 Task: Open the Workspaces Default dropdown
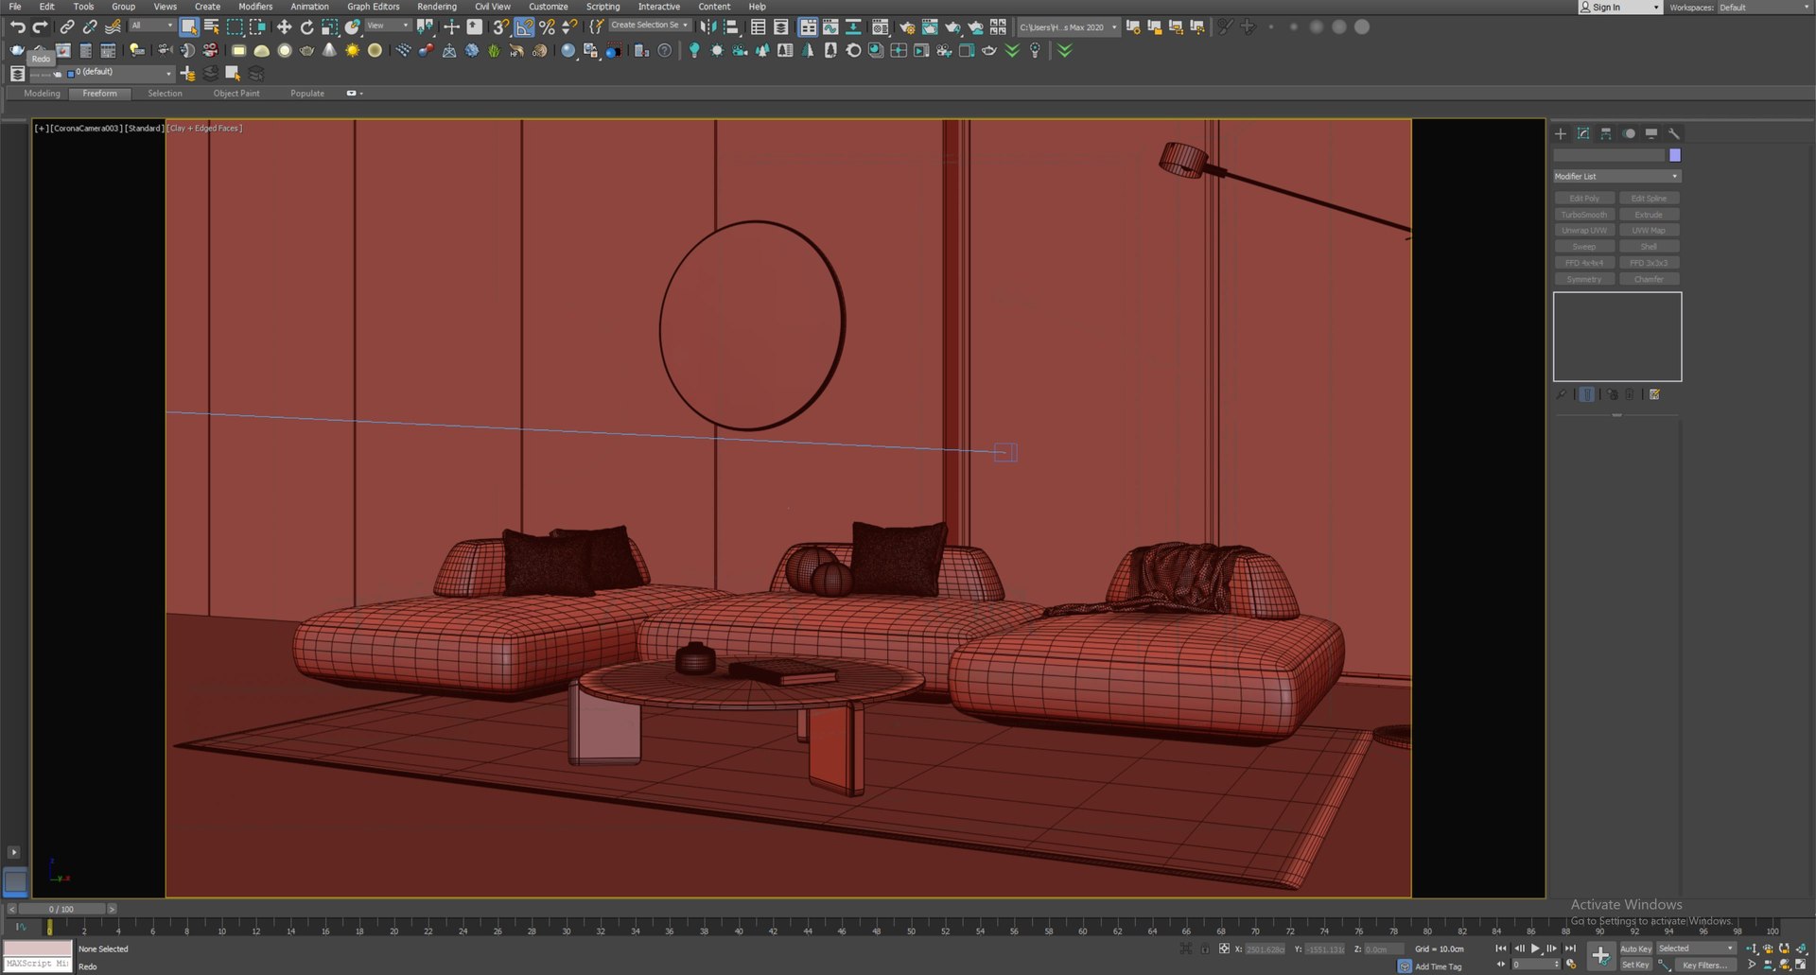(1765, 8)
